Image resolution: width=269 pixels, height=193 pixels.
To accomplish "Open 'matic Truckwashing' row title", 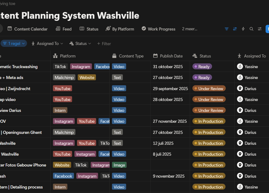I will (19, 67).
